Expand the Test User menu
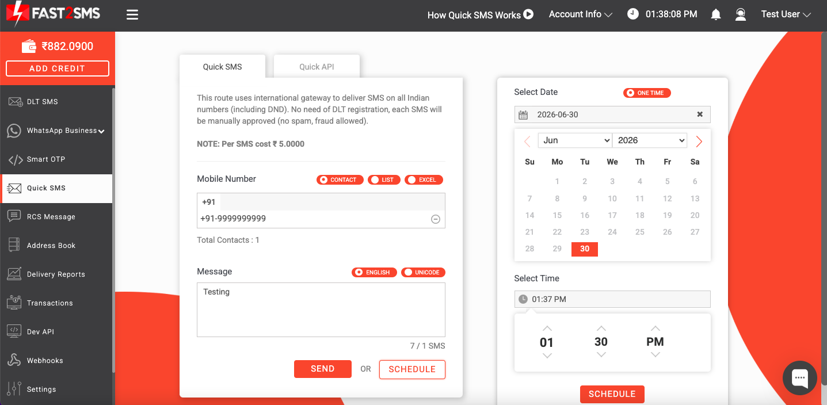Viewport: 827px width, 405px height. click(x=786, y=14)
